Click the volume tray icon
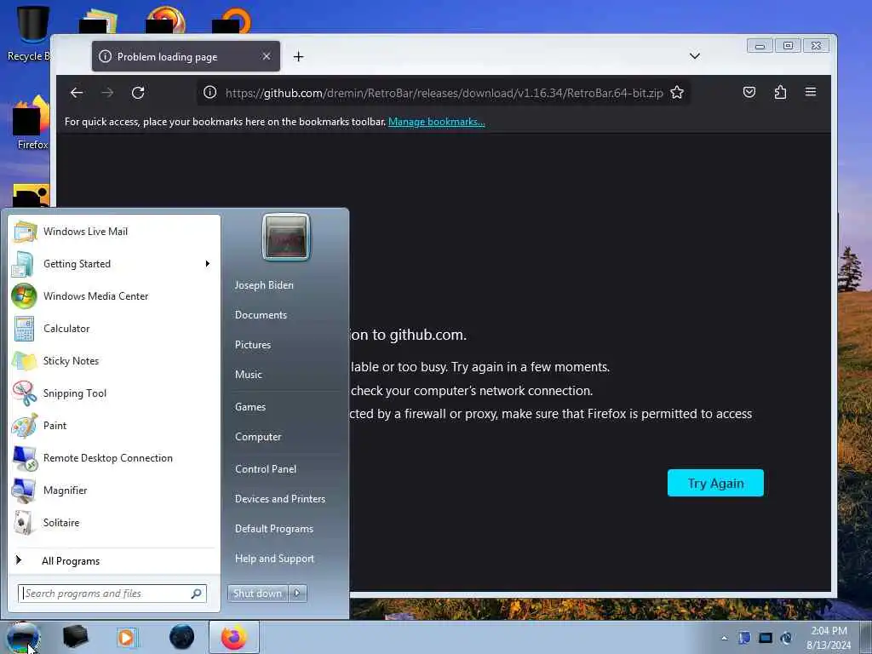 tap(786, 638)
